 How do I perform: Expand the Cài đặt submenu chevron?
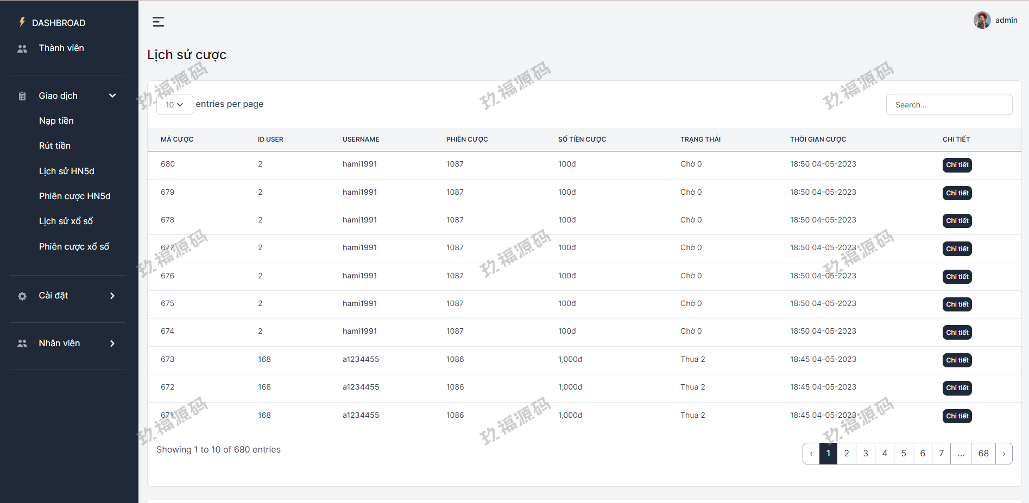tap(112, 296)
